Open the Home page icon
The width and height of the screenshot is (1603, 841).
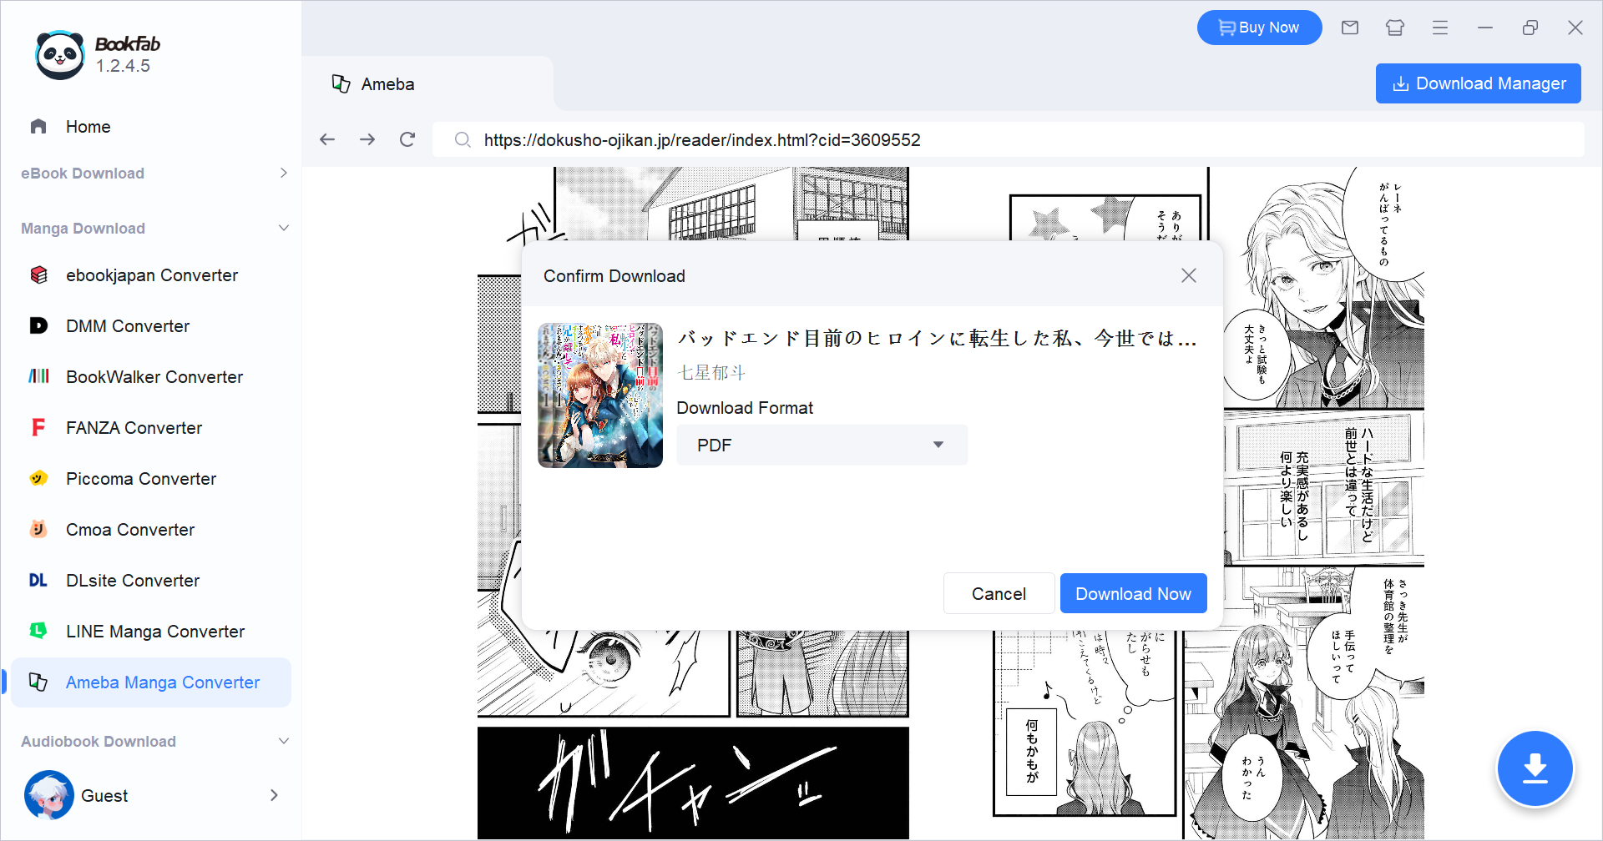[x=38, y=126]
